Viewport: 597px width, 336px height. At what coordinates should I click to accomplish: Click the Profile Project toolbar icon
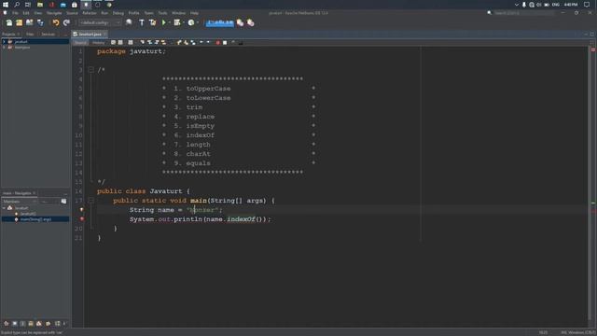tap(191, 22)
